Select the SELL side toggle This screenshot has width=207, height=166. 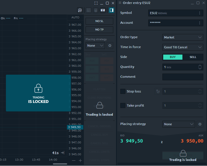[193, 57]
